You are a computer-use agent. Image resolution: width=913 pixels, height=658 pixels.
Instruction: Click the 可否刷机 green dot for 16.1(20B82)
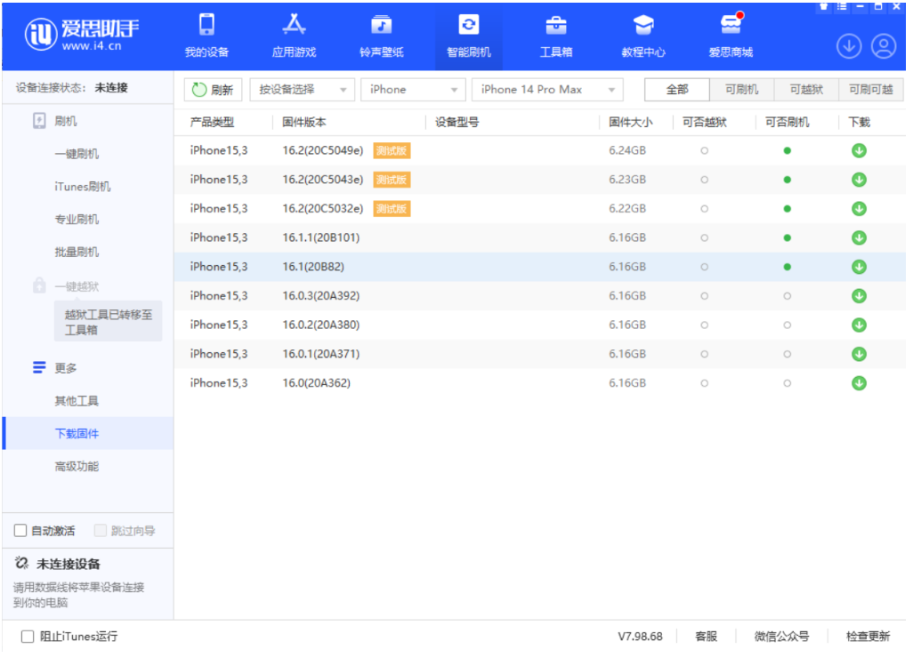pos(788,267)
